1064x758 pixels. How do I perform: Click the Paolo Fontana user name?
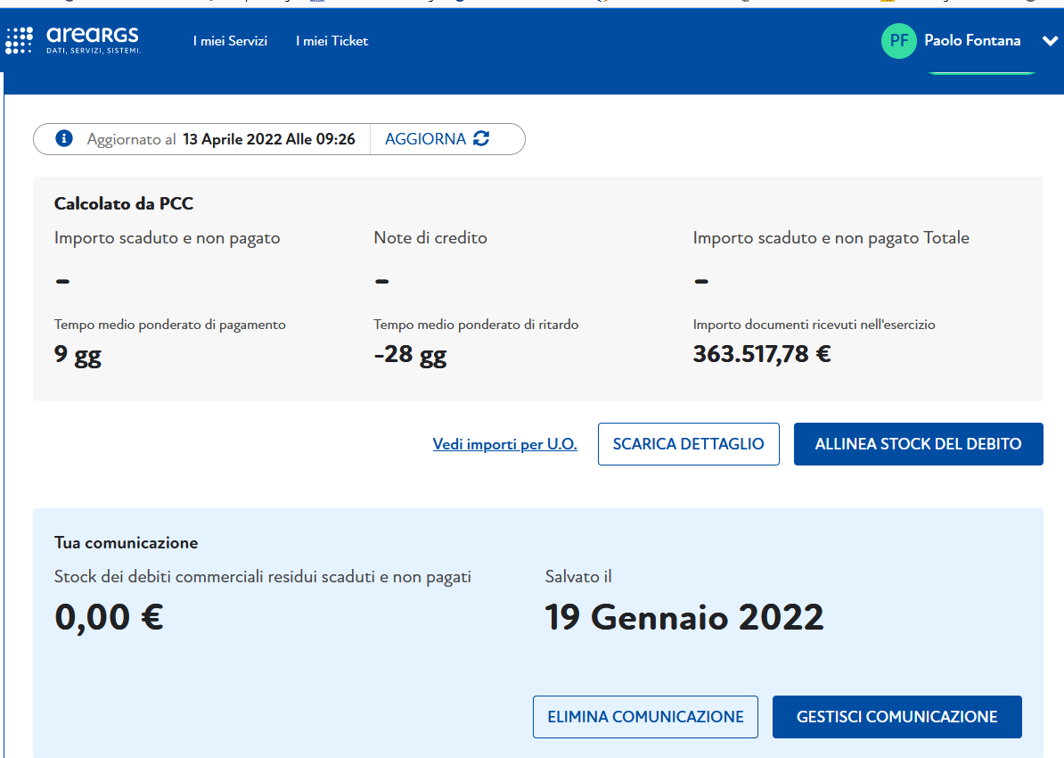[x=972, y=41]
